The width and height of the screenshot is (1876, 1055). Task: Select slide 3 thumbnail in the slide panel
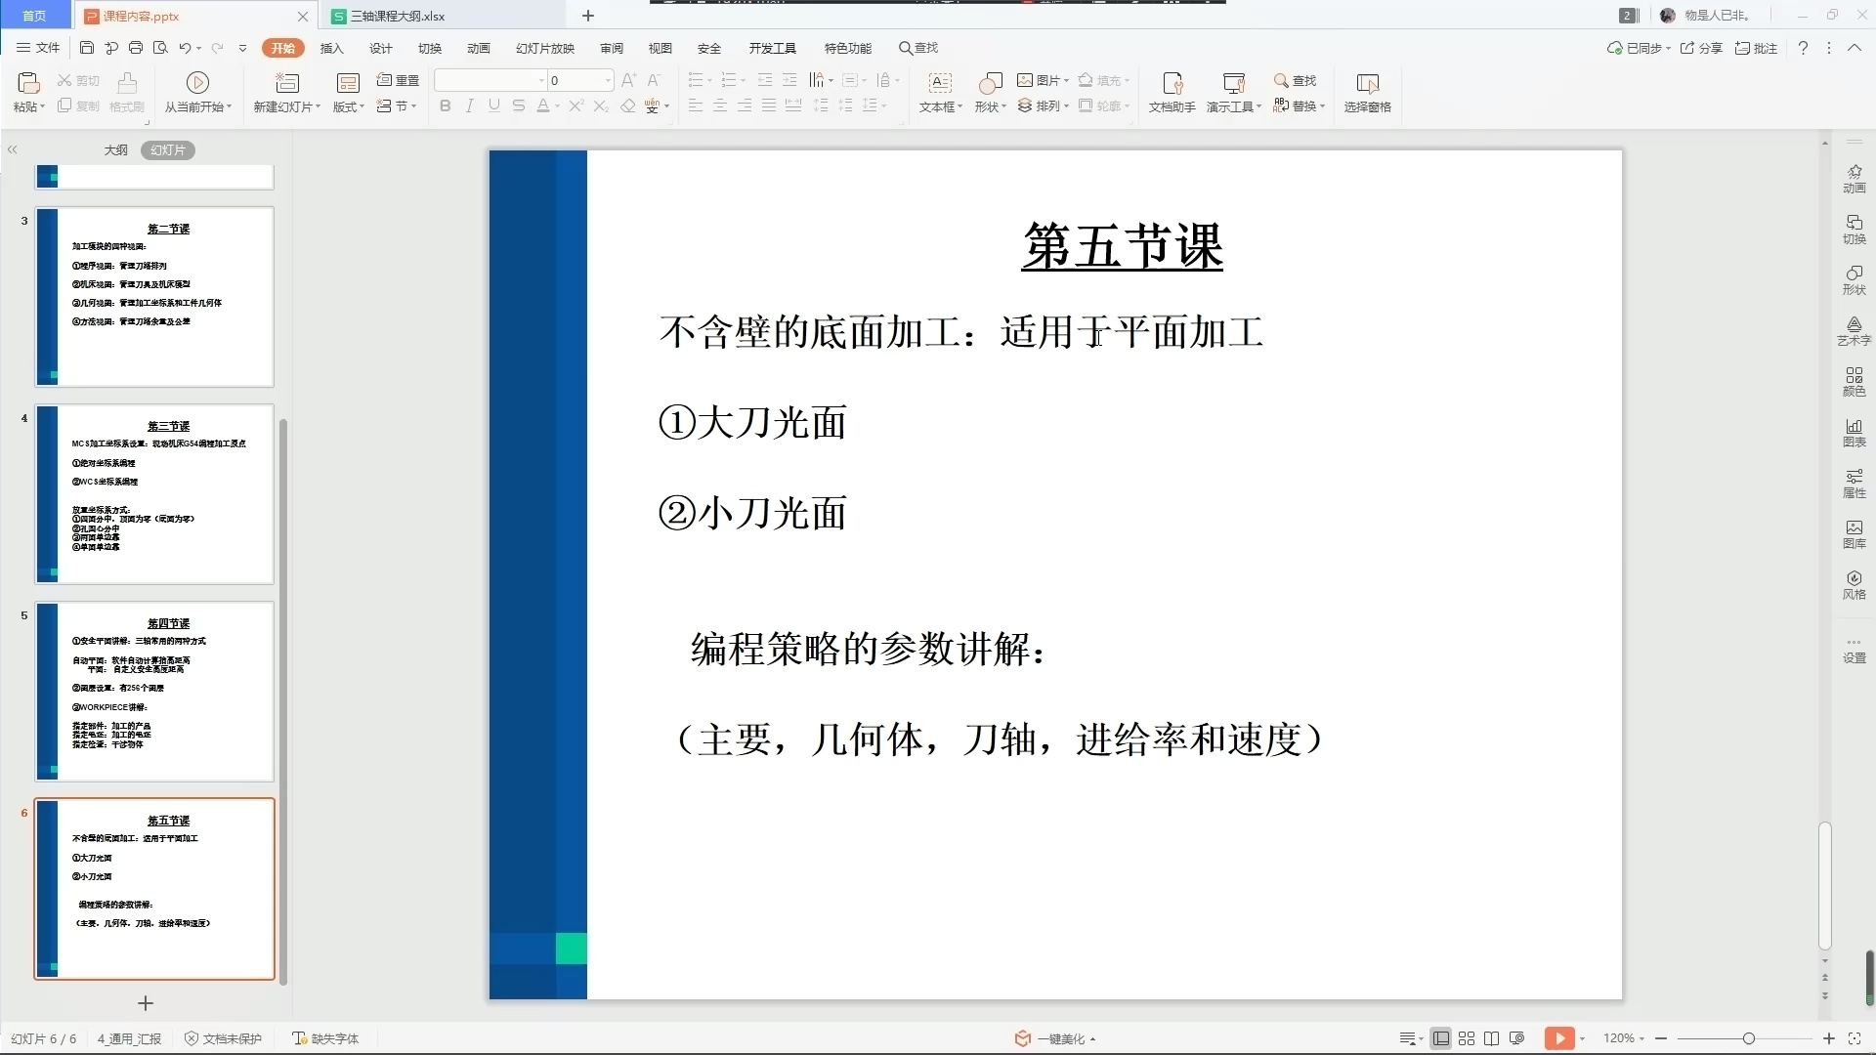coord(153,297)
